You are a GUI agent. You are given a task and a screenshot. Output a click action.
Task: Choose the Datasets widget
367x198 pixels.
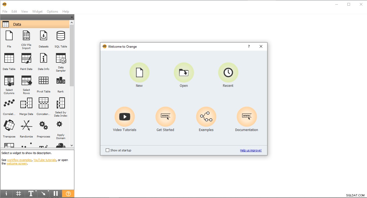44,36
